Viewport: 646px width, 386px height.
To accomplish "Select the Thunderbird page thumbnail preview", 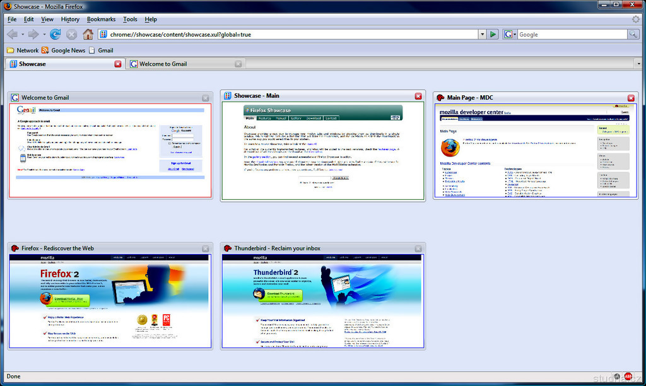I will [x=322, y=301].
